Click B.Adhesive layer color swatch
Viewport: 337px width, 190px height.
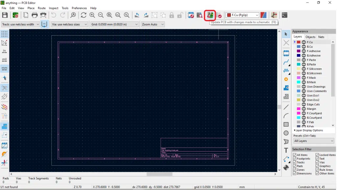[x=299, y=55]
